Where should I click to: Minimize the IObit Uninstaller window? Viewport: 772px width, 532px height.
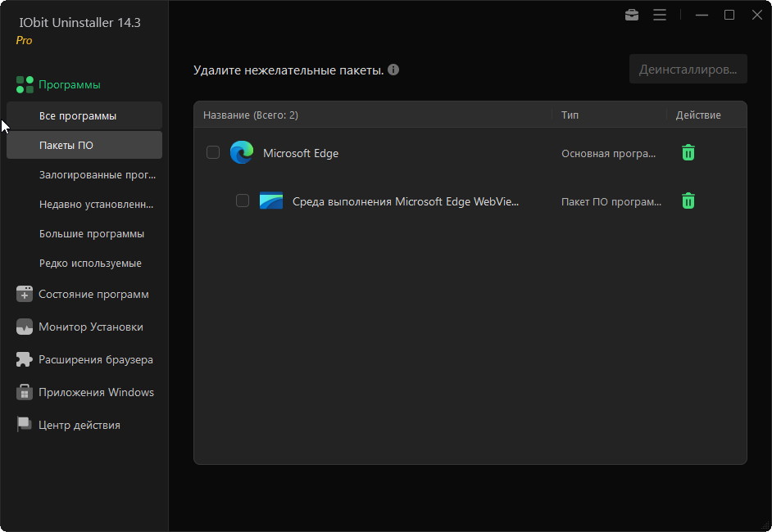702,16
